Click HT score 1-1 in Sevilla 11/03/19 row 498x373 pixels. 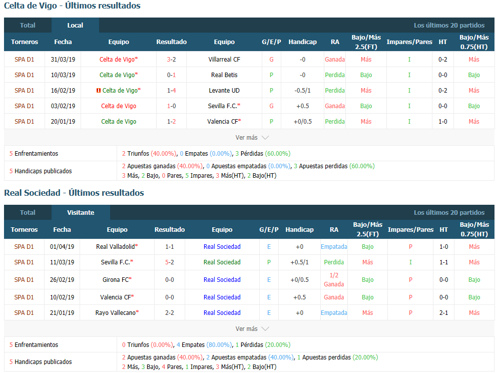pos(443,262)
